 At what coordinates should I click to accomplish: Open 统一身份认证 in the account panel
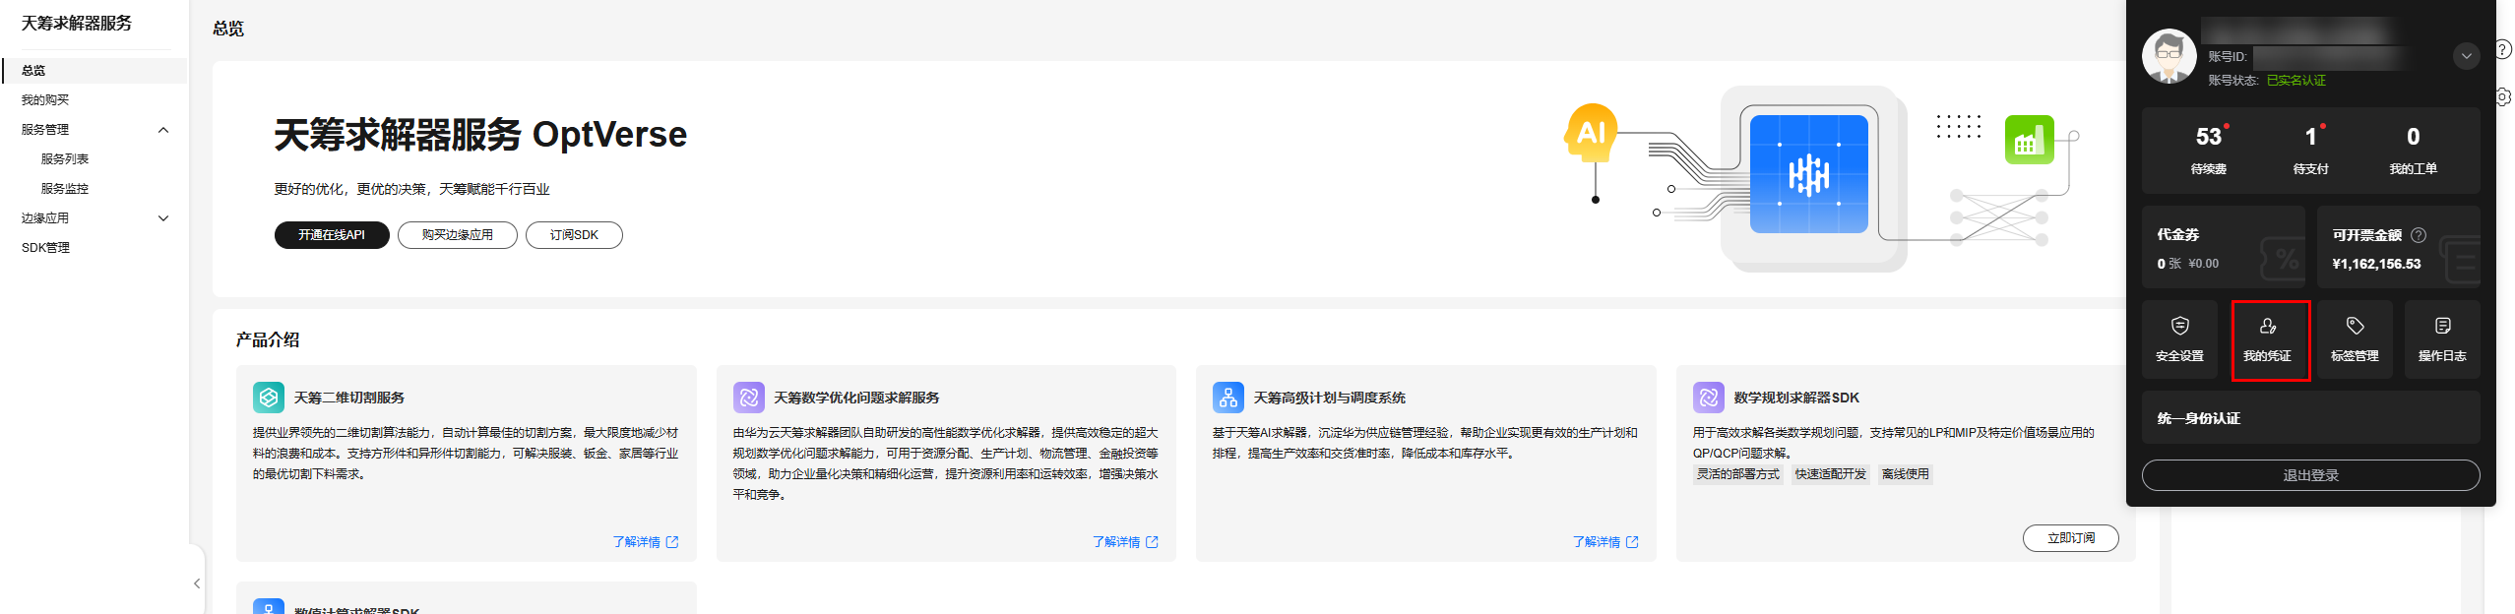tap(2310, 418)
